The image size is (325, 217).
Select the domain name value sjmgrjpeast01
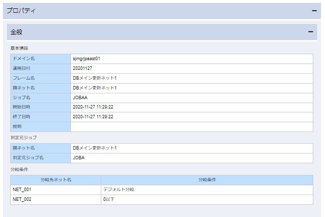(87, 59)
